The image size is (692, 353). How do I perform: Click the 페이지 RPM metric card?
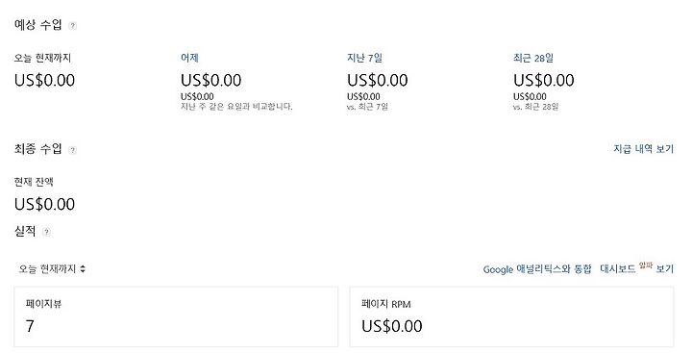click(x=512, y=316)
